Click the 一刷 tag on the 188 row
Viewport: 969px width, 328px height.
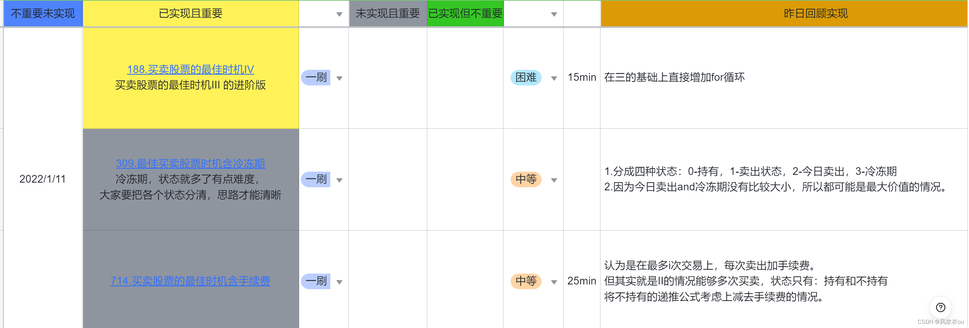[316, 78]
